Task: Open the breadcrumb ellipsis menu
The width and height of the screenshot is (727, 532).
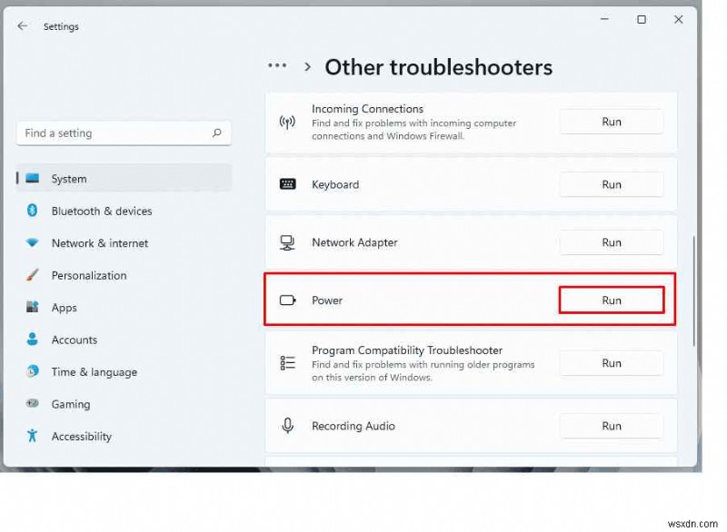Action: pyautogui.click(x=277, y=64)
